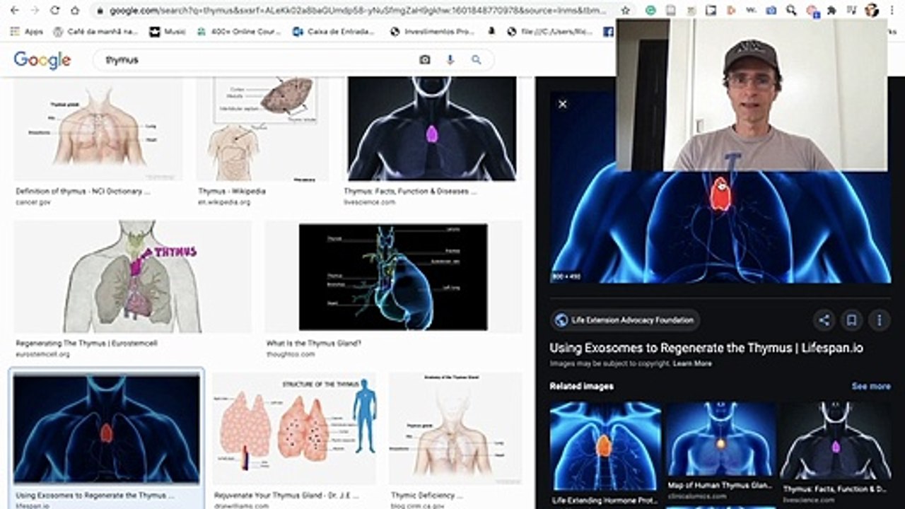Share the previewed thymus image
The width and height of the screenshot is (905, 509).
[824, 320]
